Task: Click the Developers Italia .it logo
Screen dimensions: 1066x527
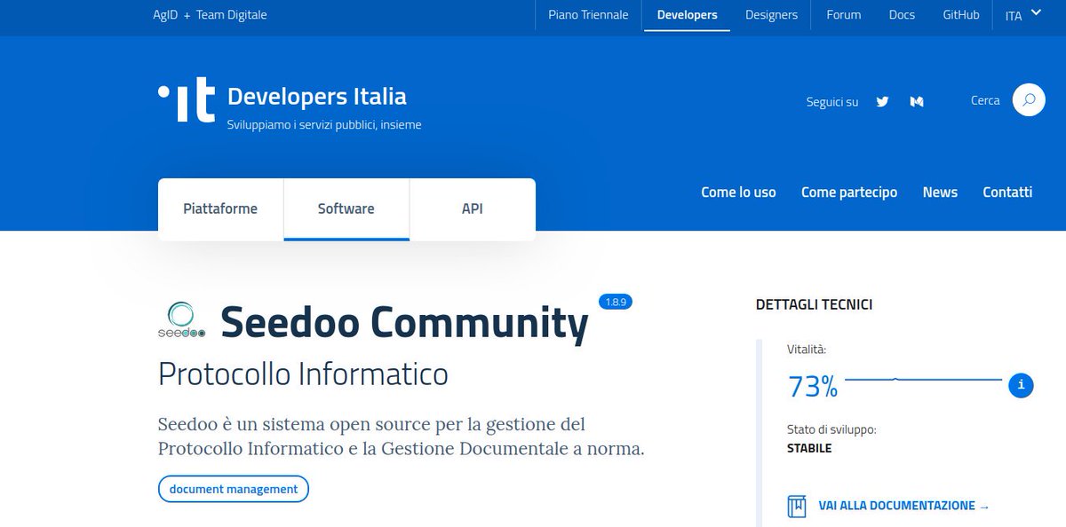Action: 187,99
